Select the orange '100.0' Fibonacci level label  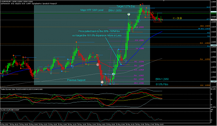coord(205,26)
